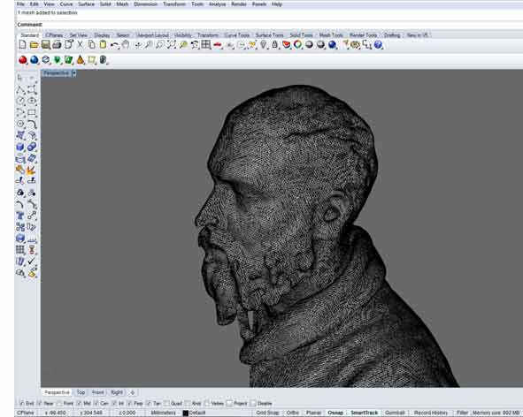Open the Perspective viewport title dropdown arrow
The image size is (523, 417).
click(x=74, y=73)
